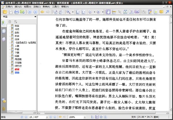Show the layers panel tab
Viewport: 173px width, 120px height.
4,39
